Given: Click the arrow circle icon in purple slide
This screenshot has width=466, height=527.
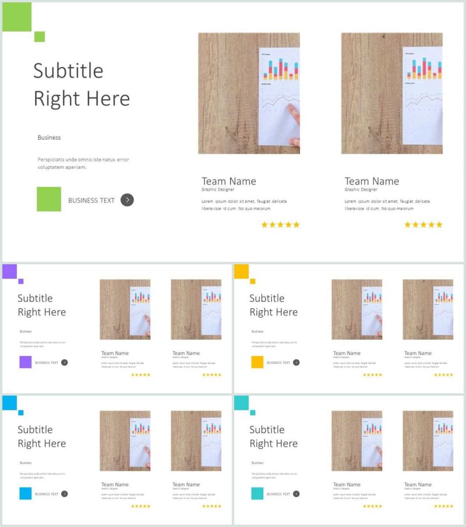Looking at the screenshot, I should [65, 363].
